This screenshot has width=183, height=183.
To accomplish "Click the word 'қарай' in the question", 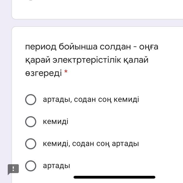I will (38, 60).
